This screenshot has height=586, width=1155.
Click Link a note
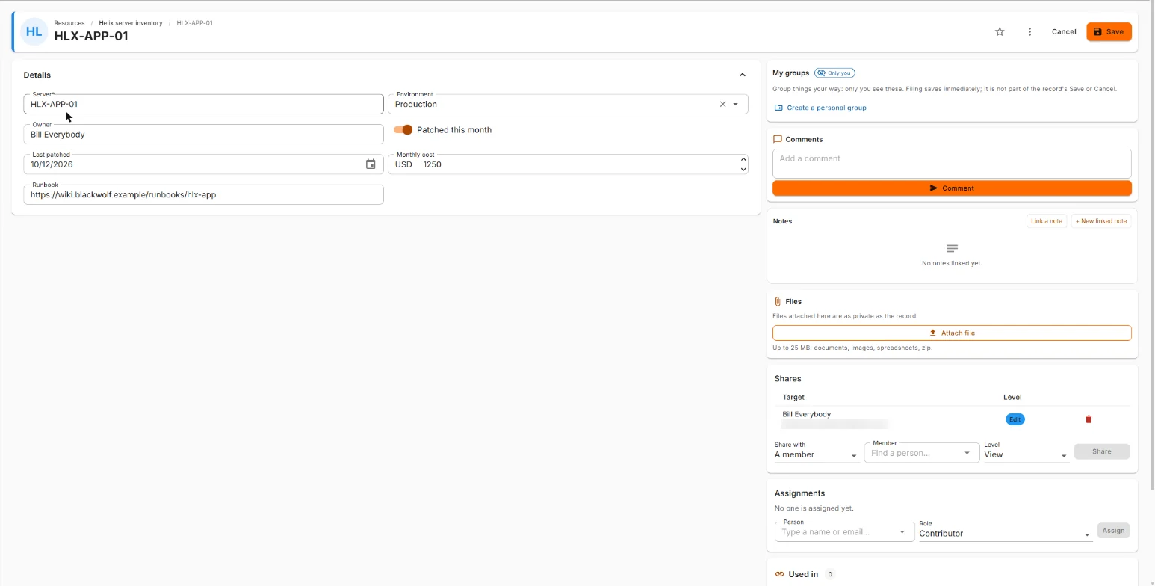coord(1046,221)
